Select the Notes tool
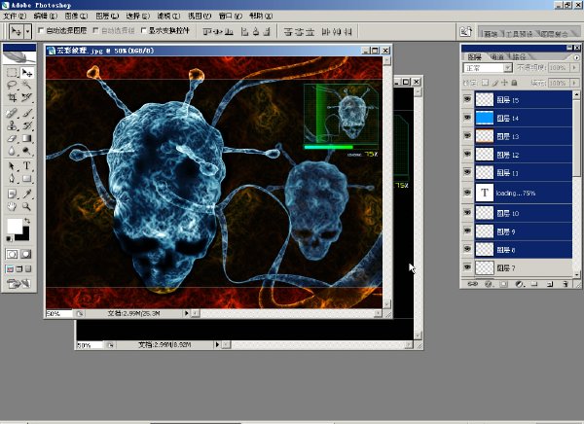 tap(12, 194)
